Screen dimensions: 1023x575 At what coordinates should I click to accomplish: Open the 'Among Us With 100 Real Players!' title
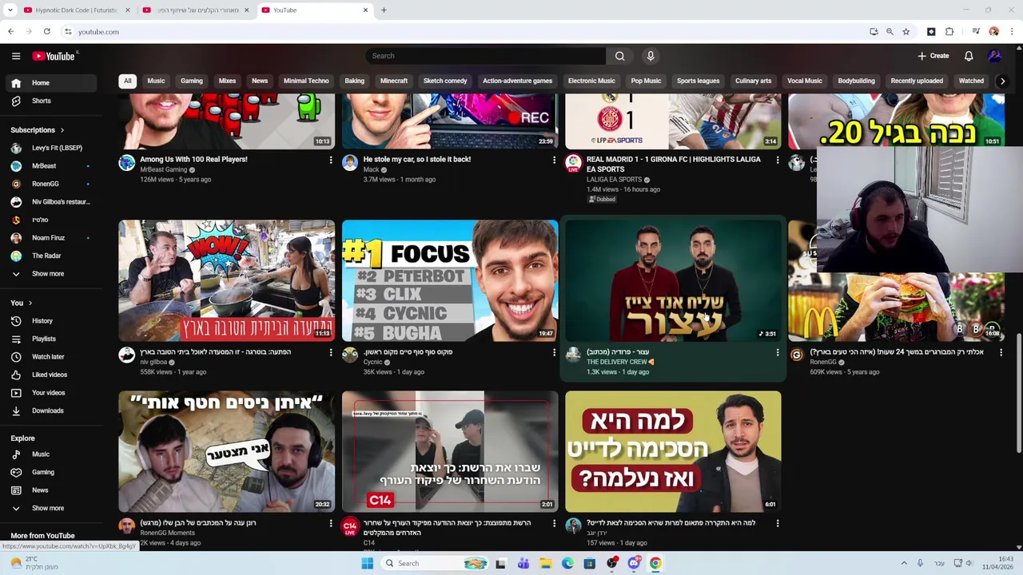point(193,159)
